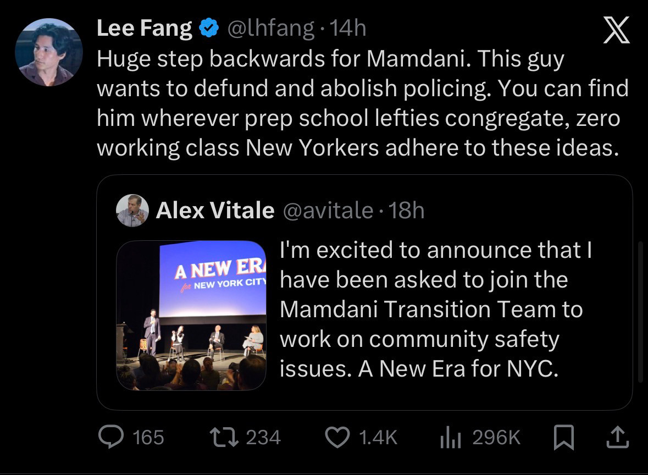This screenshot has height=475, width=648.
Task: Open the @avitale handle
Action: (328, 210)
